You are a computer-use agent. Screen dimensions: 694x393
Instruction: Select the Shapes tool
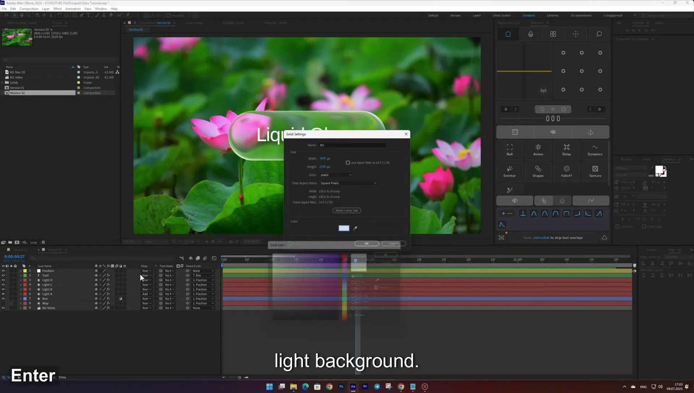click(538, 171)
